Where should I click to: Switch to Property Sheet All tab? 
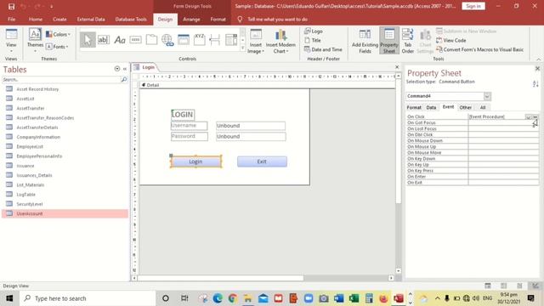483,108
